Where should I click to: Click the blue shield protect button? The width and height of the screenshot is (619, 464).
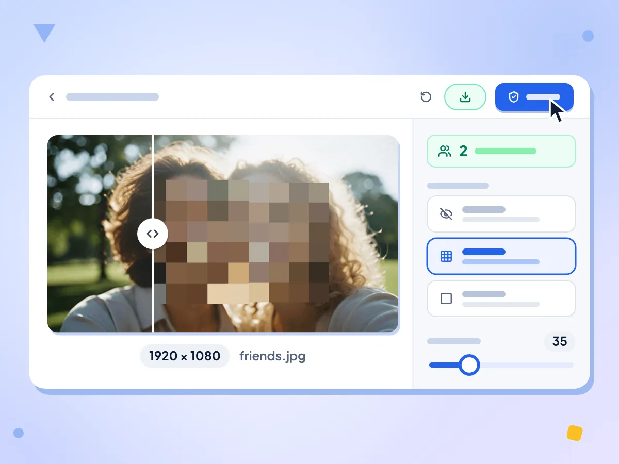pos(534,97)
